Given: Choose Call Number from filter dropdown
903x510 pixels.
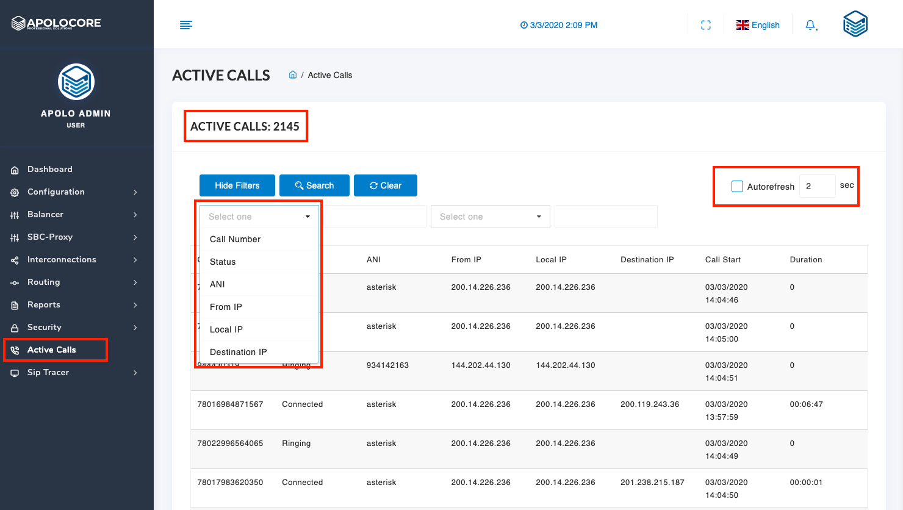Looking at the screenshot, I should tap(236, 239).
